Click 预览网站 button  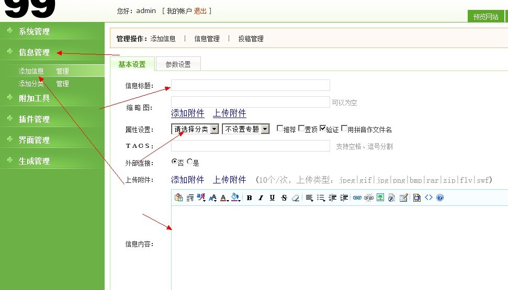(486, 17)
